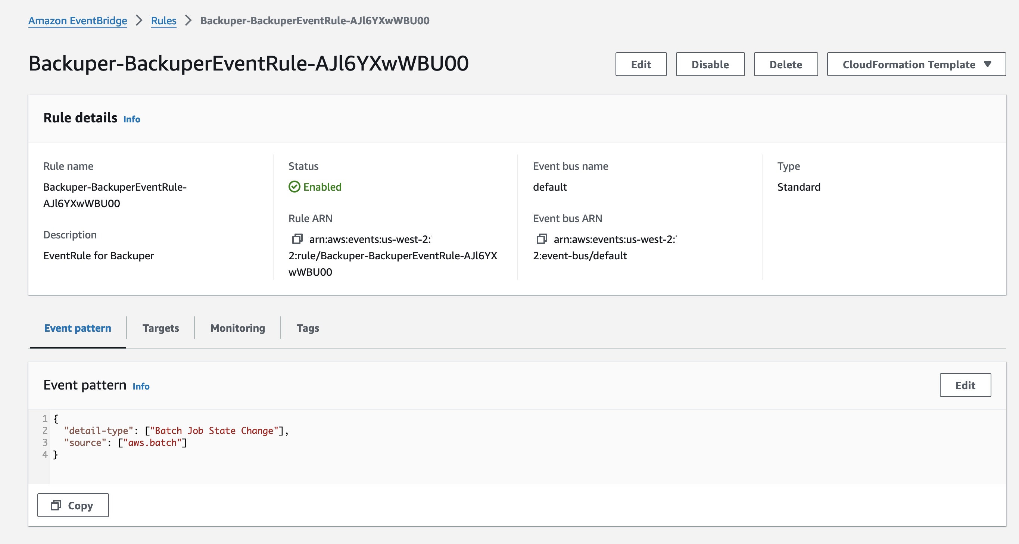Click the page title Backuper-BackuperEventRule-AJl6YXwWBU00
The image size is (1019, 544).
[249, 63]
